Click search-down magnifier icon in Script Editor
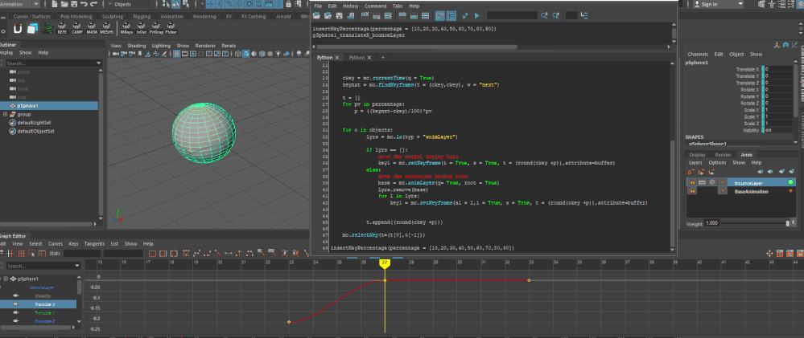This screenshot has height=338, width=804. tap(544, 15)
